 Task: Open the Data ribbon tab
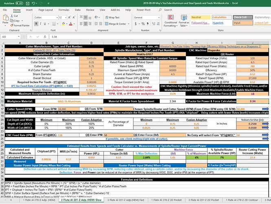tap(77, 10)
